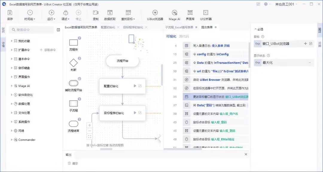Click the Mage AI toolbar icon
The width and height of the screenshot is (323, 172).
(x=174, y=14)
